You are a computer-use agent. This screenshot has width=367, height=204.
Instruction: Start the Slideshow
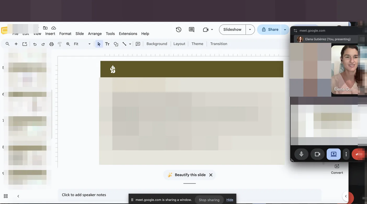coord(232,30)
